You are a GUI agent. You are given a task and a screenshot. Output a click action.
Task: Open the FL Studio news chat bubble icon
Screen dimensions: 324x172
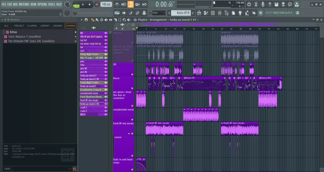(x=290, y=4)
